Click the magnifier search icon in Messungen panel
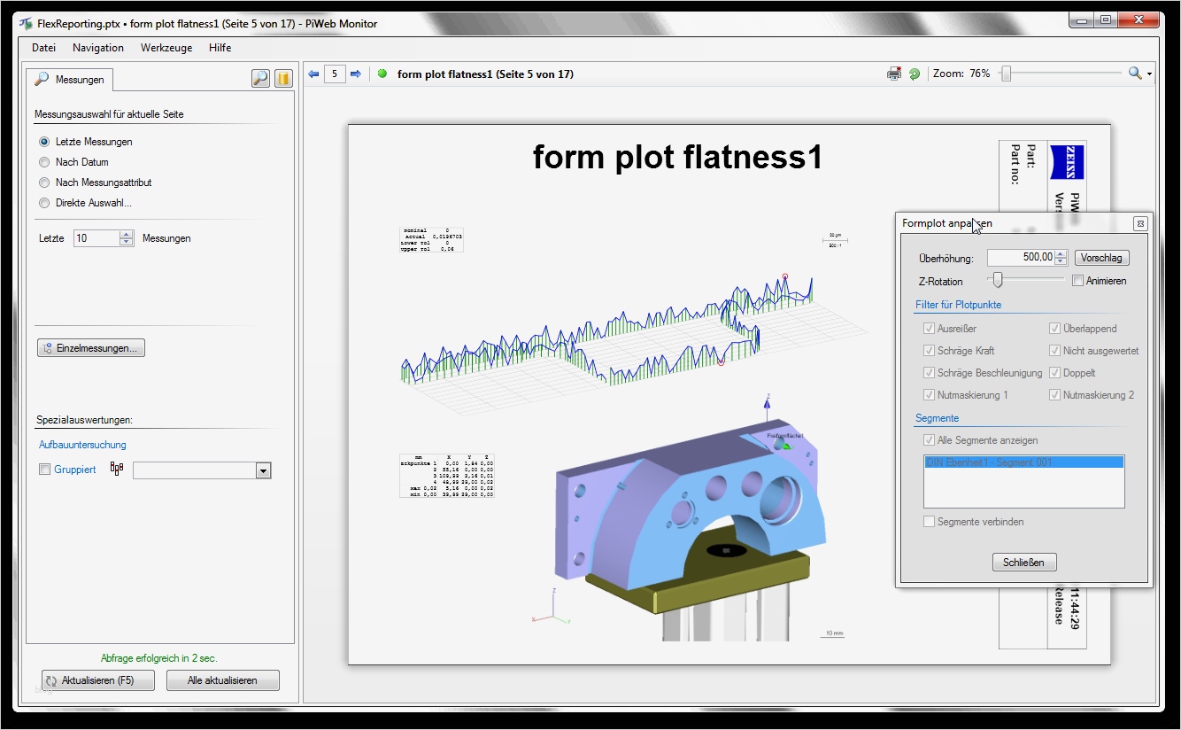 tap(260, 79)
